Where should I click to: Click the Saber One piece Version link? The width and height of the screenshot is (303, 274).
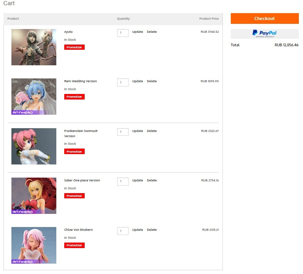tap(82, 180)
